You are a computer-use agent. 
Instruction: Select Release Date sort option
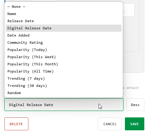64,21
